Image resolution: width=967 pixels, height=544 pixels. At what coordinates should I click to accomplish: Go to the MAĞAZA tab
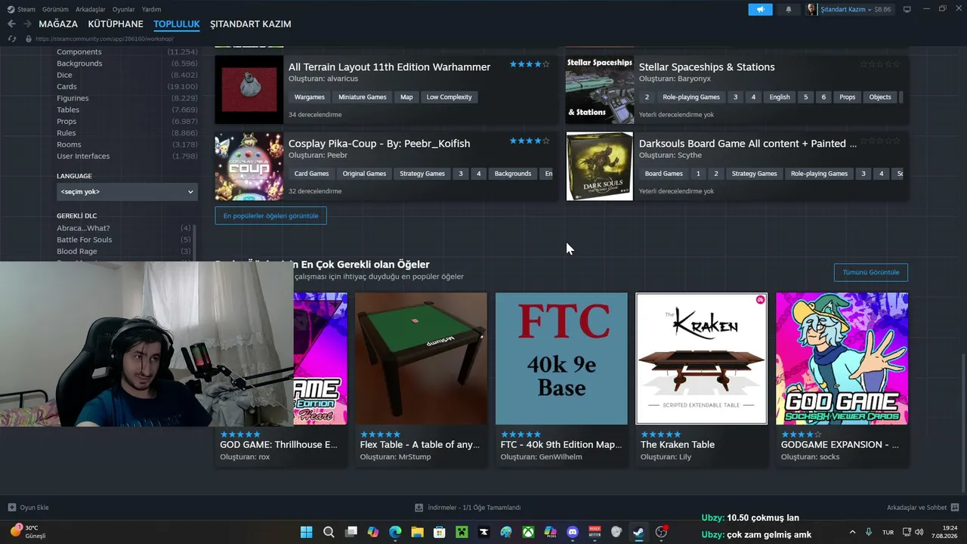tap(58, 24)
